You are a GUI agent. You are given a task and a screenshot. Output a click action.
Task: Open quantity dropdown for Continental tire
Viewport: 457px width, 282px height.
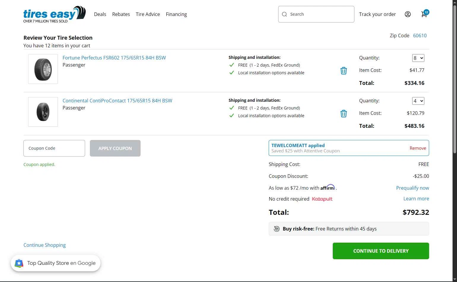point(418,101)
